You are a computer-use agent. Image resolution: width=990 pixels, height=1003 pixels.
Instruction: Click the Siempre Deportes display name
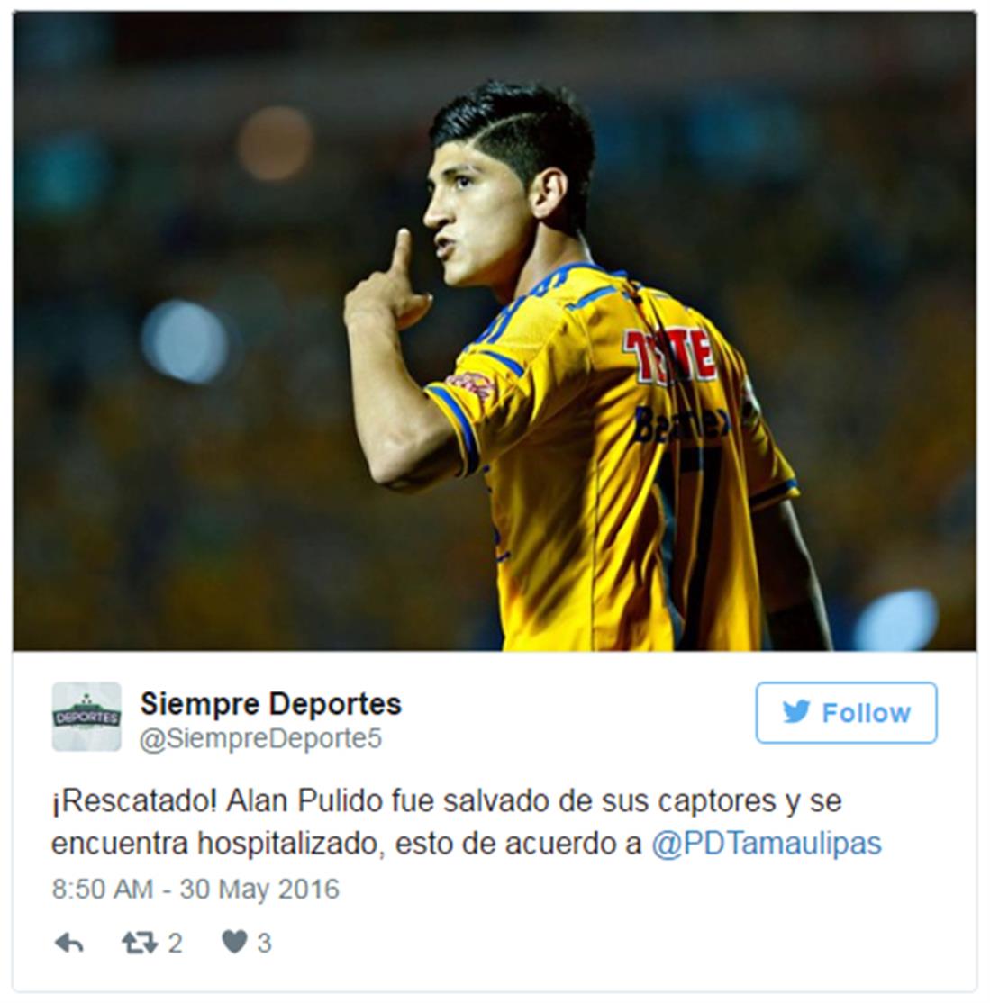coord(271,704)
